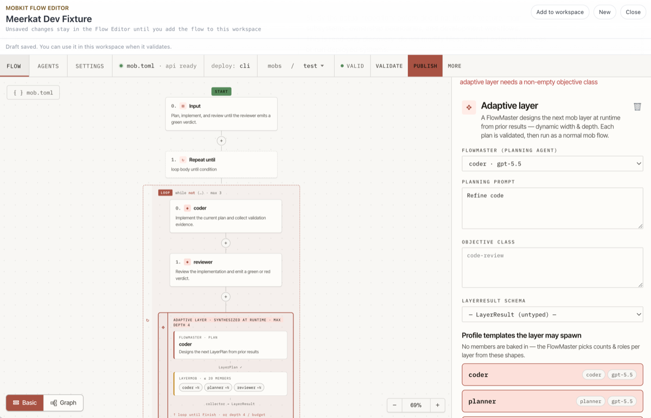Open the mob.toml braces button

tap(33, 93)
